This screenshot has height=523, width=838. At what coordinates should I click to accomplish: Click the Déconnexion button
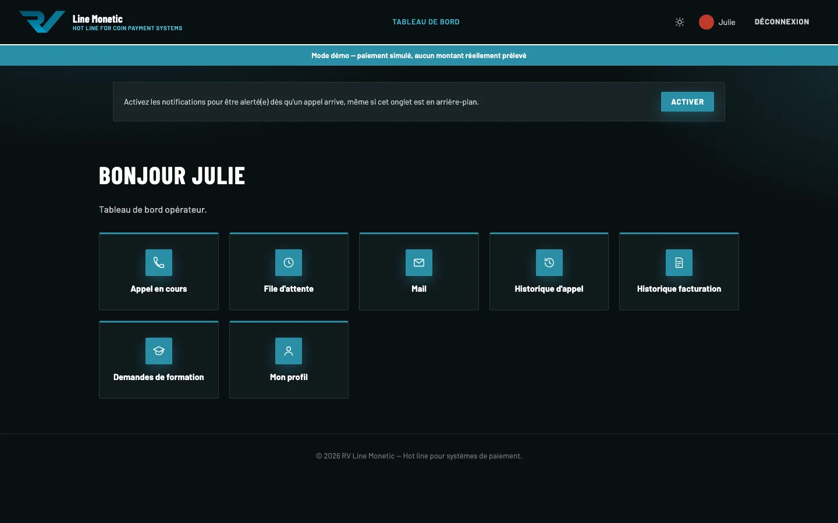click(782, 22)
